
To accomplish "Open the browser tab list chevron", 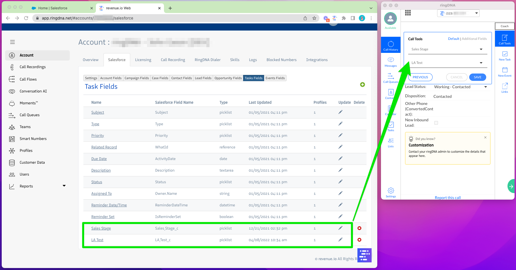I will click(x=371, y=8).
